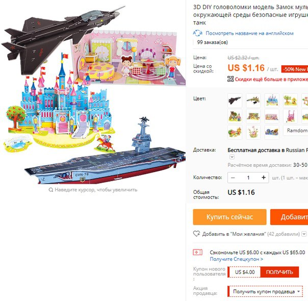Select the black fighter jet color option

tap(235, 101)
